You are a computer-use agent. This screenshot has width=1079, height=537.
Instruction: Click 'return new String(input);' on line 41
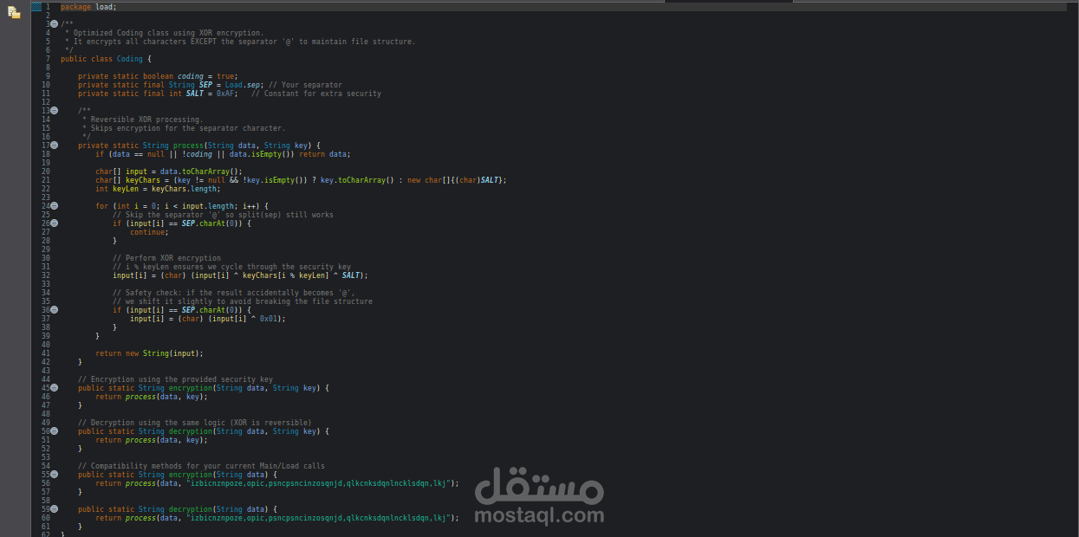click(x=149, y=353)
